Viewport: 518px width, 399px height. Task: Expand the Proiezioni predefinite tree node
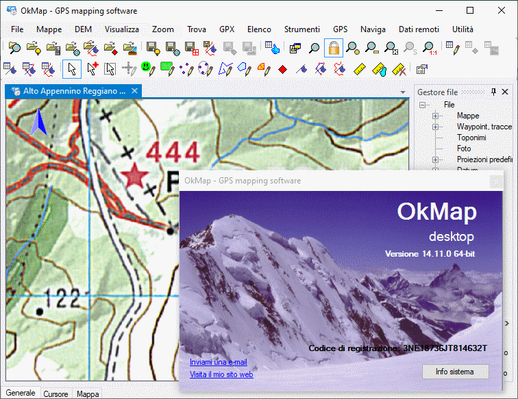click(x=435, y=159)
